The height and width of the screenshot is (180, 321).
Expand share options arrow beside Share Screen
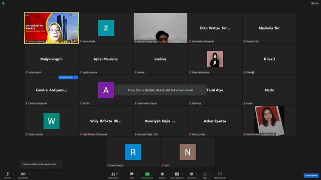click(x=153, y=174)
